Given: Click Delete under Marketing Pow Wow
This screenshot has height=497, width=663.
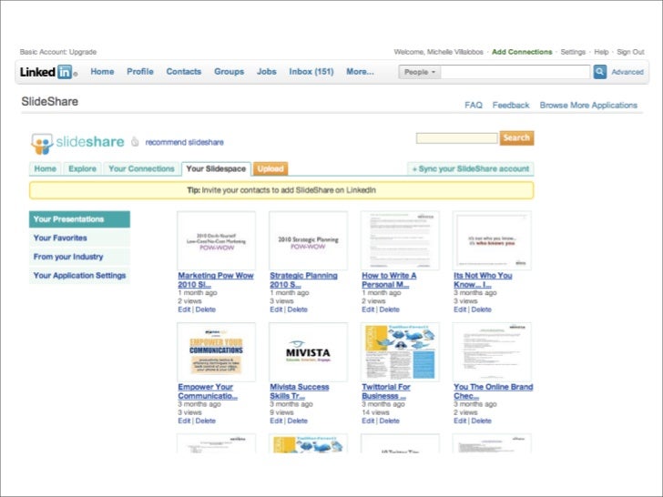Looking at the screenshot, I should point(206,309).
